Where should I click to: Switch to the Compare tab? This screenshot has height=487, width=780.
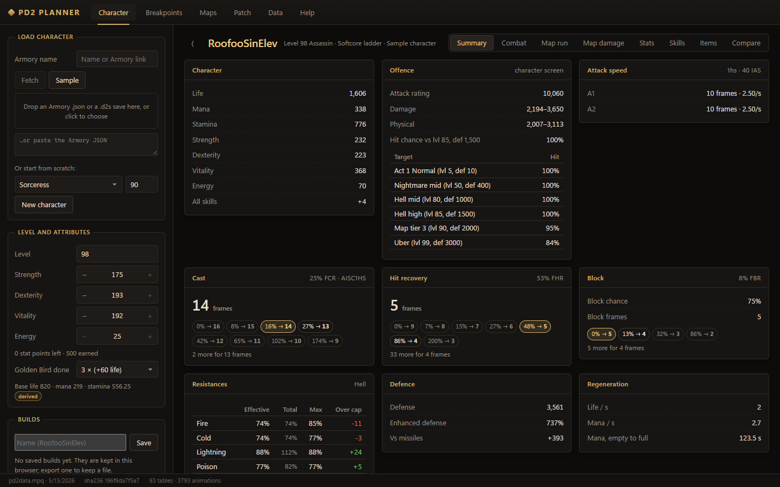(746, 43)
